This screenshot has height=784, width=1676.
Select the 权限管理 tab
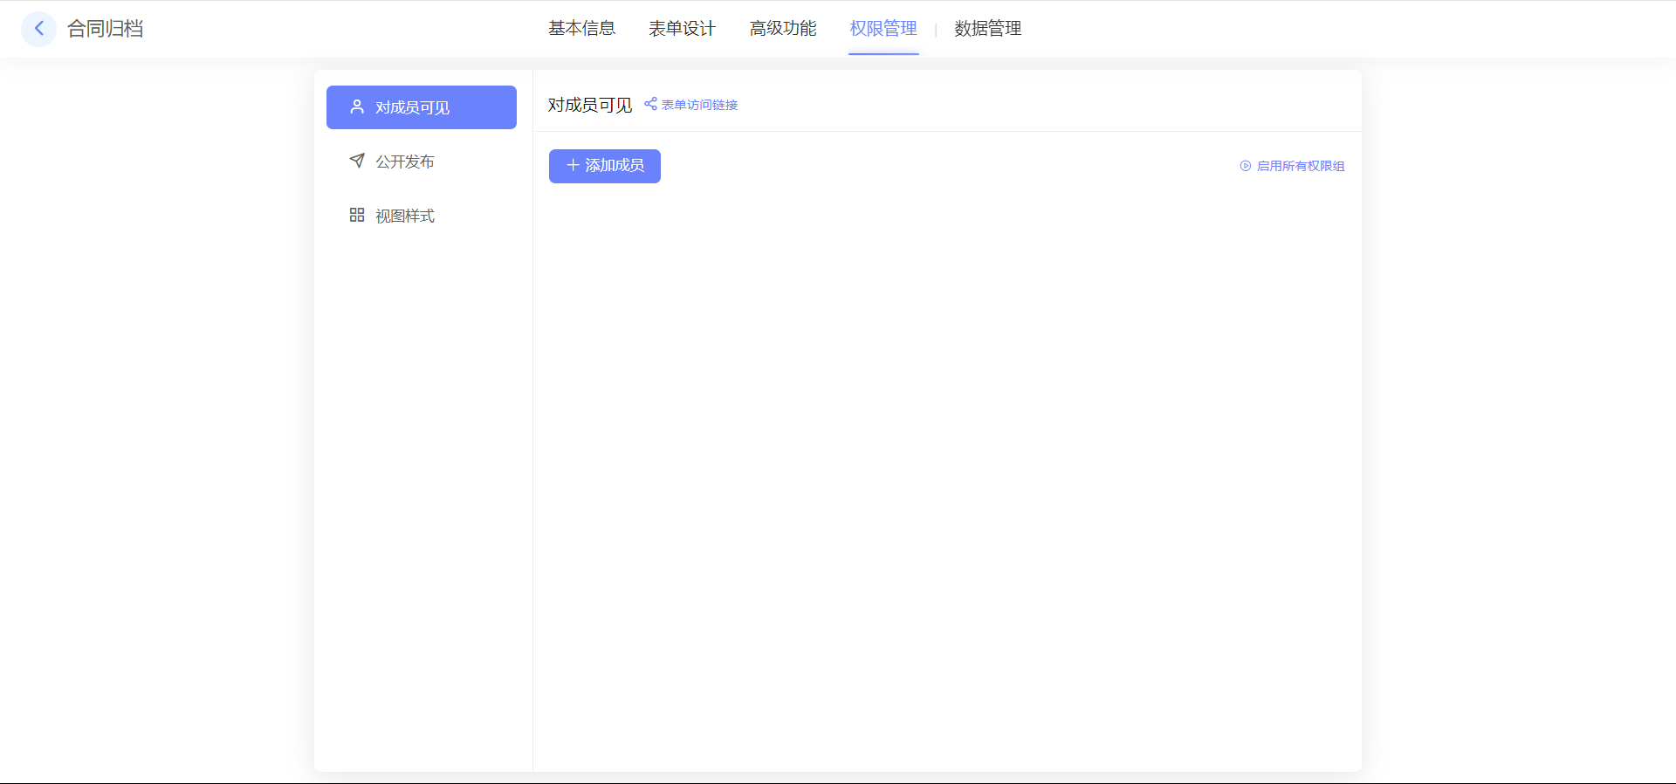[883, 29]
